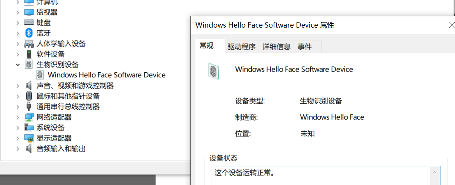Open the 详细信息 tab
The image size is (455, 185).
(276, 47)
